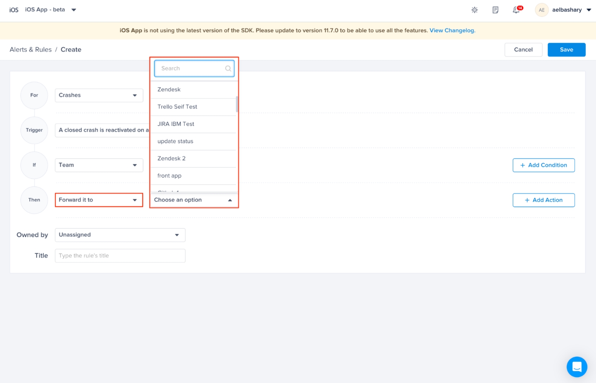Follow the View Changelog link
This screenshot has width=596, height=383.
click(452, 31)
